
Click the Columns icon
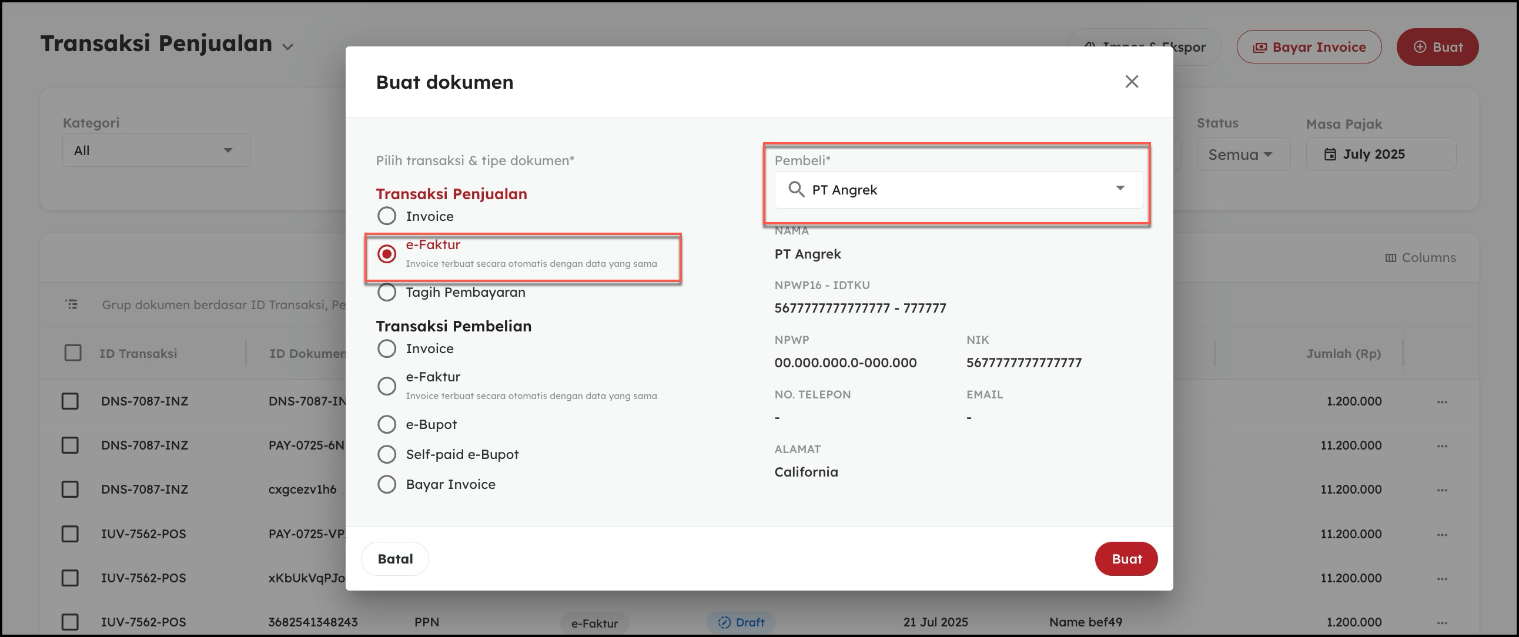click(x=1390, y=257)
